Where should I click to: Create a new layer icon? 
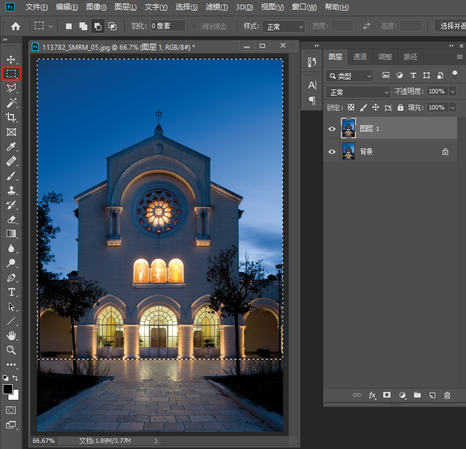(x=432, y=395)
